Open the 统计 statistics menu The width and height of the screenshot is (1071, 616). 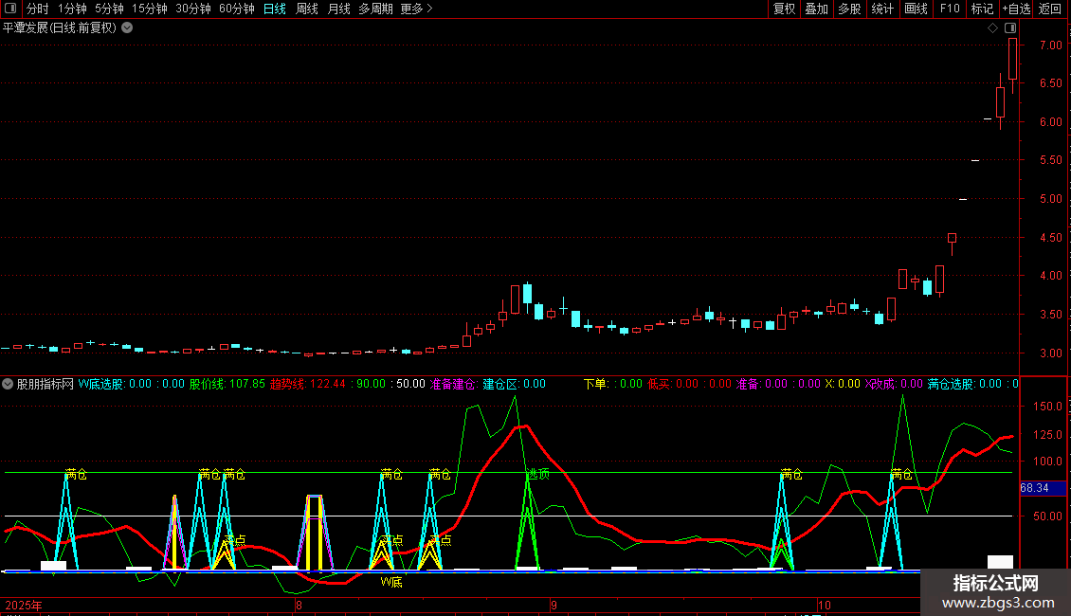click(x=881, y=9)
